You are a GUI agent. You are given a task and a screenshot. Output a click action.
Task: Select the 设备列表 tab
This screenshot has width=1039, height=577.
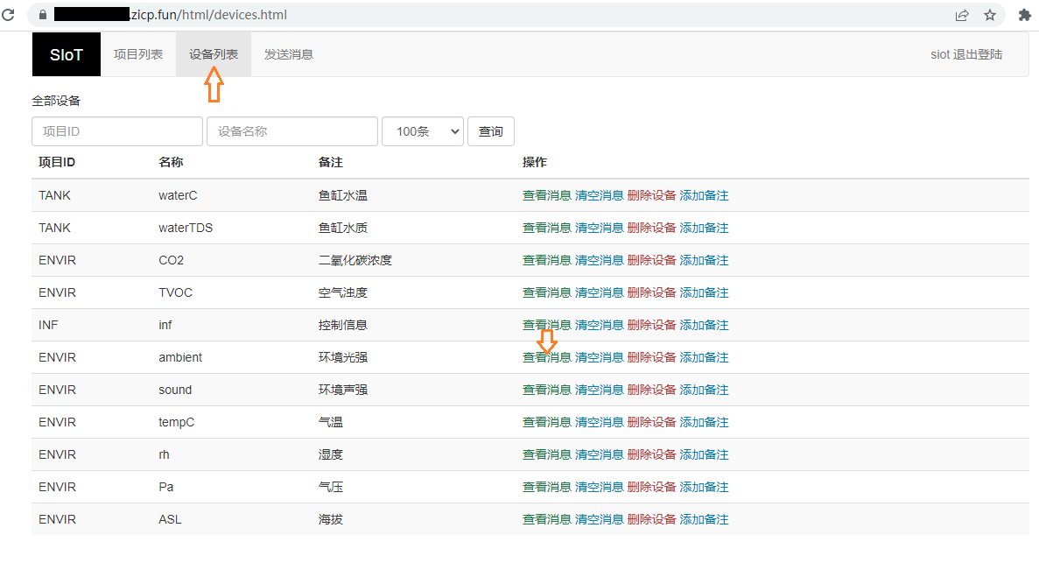pos(214,54)
